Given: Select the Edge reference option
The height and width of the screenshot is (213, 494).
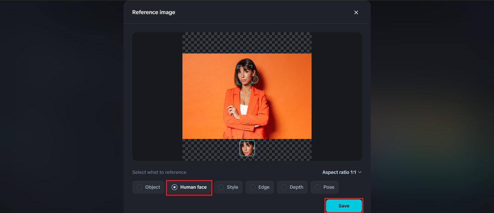Looking at the screenshot, I should [260, 187].
